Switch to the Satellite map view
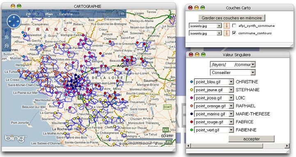296x157 pixels. 66,14
